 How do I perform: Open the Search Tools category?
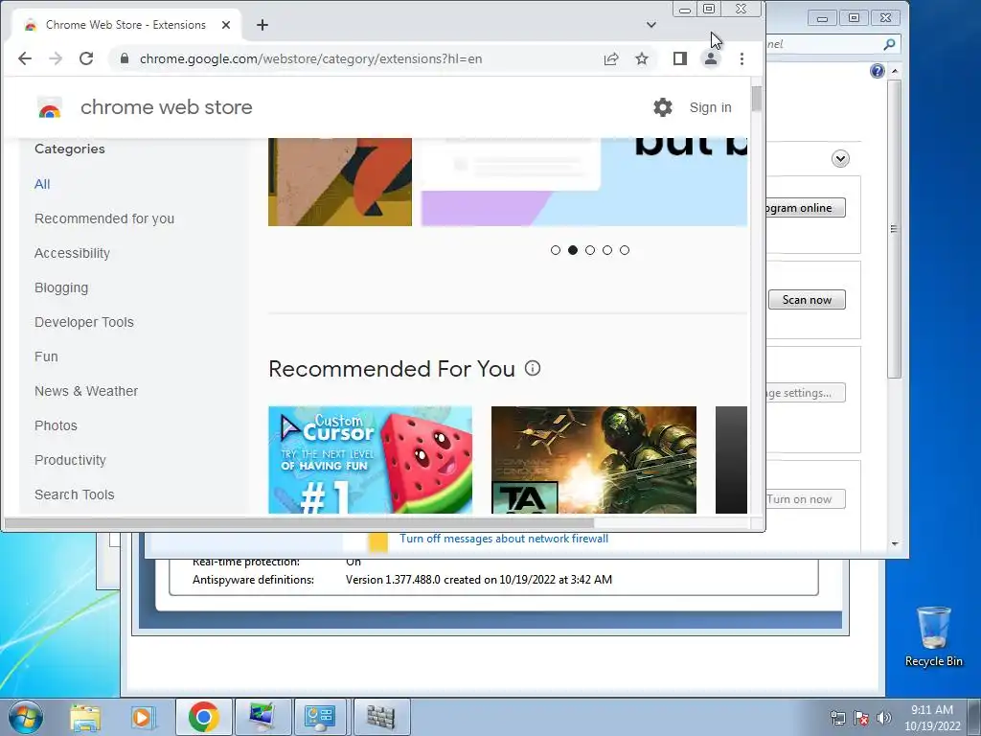click(x=75, y=494)
